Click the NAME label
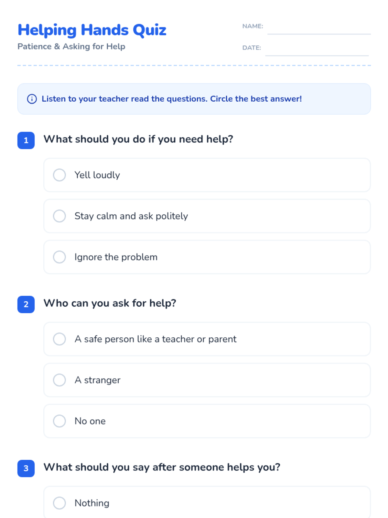The image size is (388, 518). coord(253,26)
